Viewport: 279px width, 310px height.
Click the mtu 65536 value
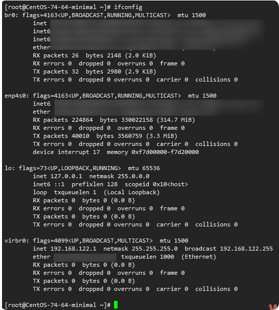point(144,168)
